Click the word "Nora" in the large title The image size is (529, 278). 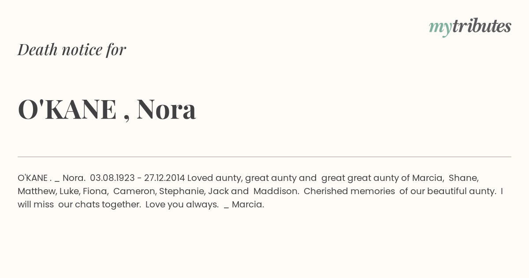[166, 109]
